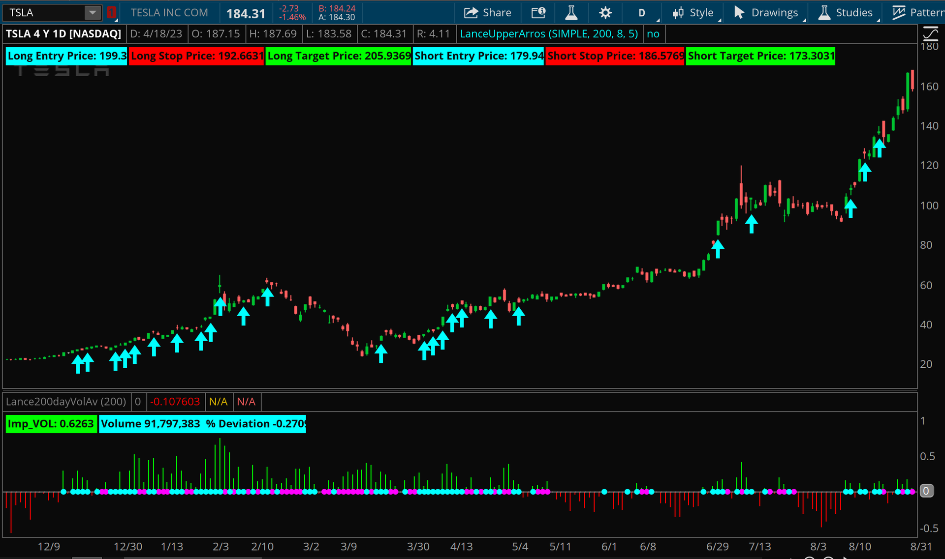
Task: Click the Short Entry Price label
Action: click(x=478, y=56)
